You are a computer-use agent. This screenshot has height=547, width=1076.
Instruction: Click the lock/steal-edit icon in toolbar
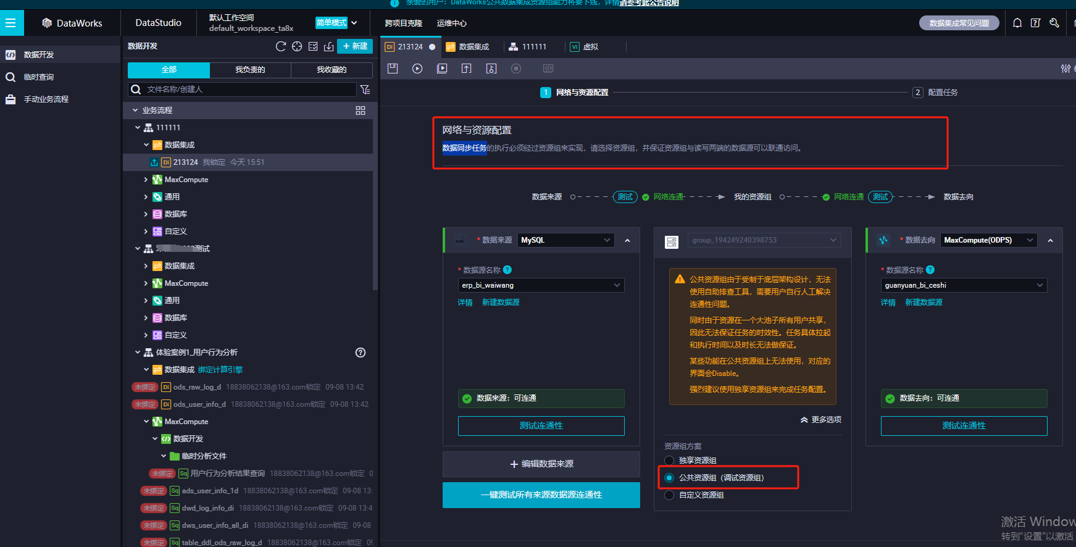click(491, 69)
